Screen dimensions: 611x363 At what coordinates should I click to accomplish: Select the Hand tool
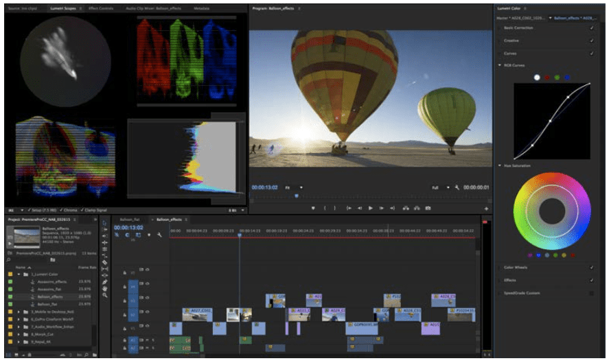[104, 288]
